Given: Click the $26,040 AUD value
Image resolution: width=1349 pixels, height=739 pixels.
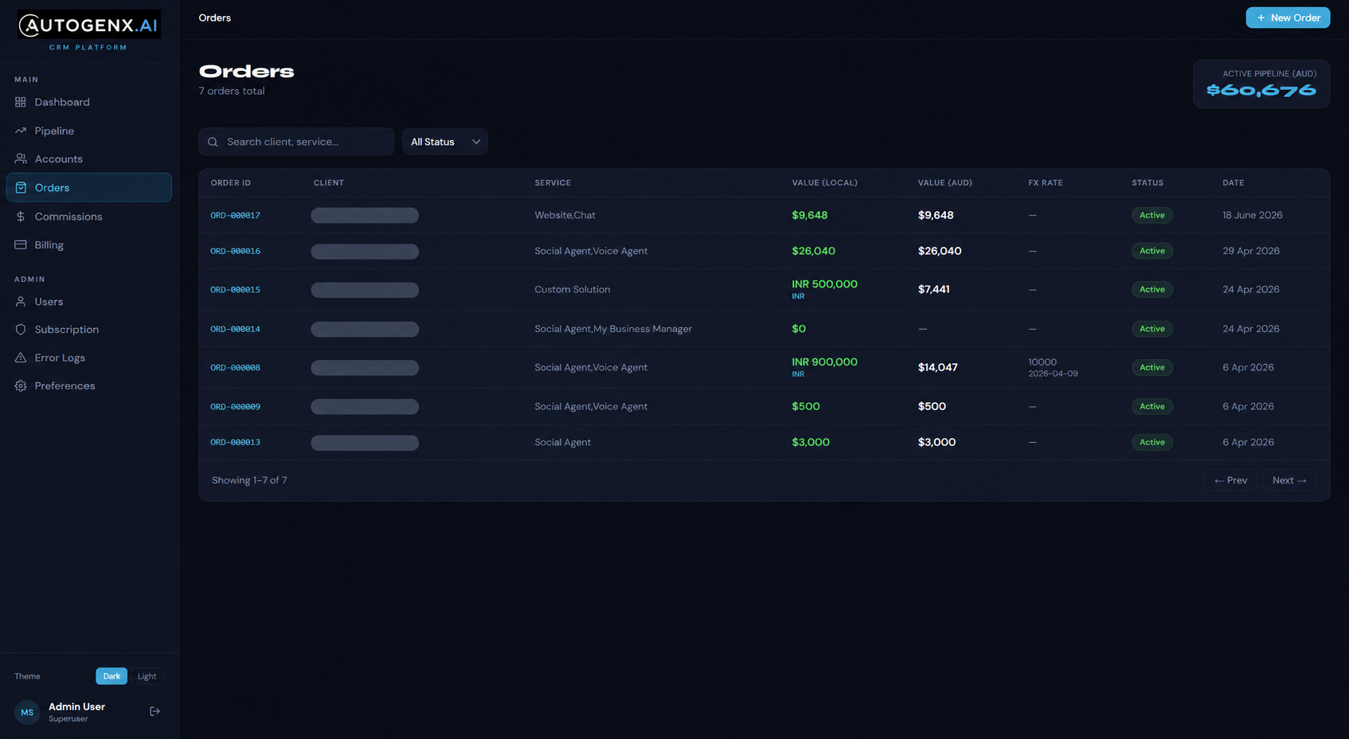Looking at the screenshot, I should tap(940, 251).
